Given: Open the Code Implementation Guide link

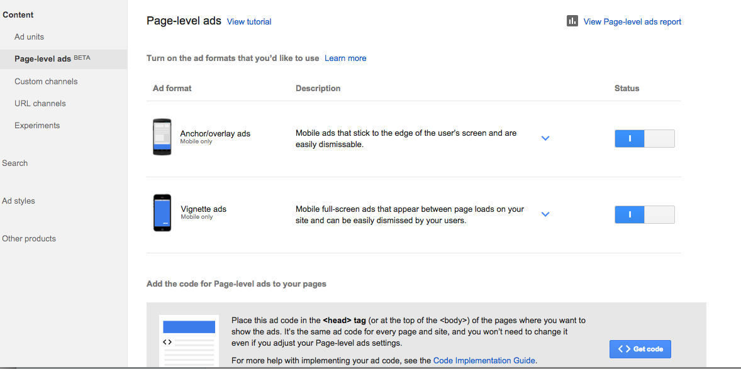Looking at the screenshot, I should 484,360.
